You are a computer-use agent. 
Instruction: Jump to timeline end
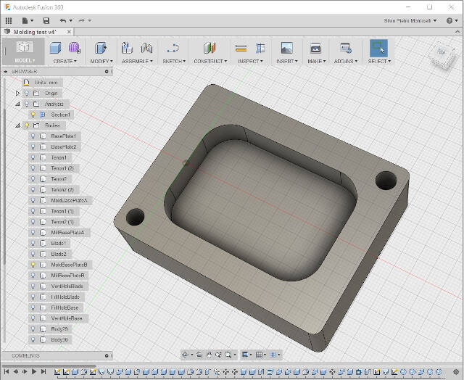(43, 371)
